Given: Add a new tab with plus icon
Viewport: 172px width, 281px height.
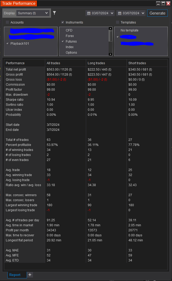Looking at the screenshot, I should tap(30, 275).
